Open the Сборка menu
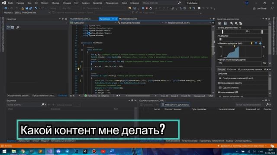 (55, 3)
